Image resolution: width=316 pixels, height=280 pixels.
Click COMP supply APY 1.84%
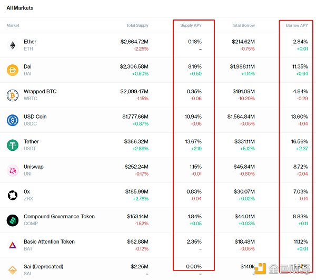tap(195, 216)
